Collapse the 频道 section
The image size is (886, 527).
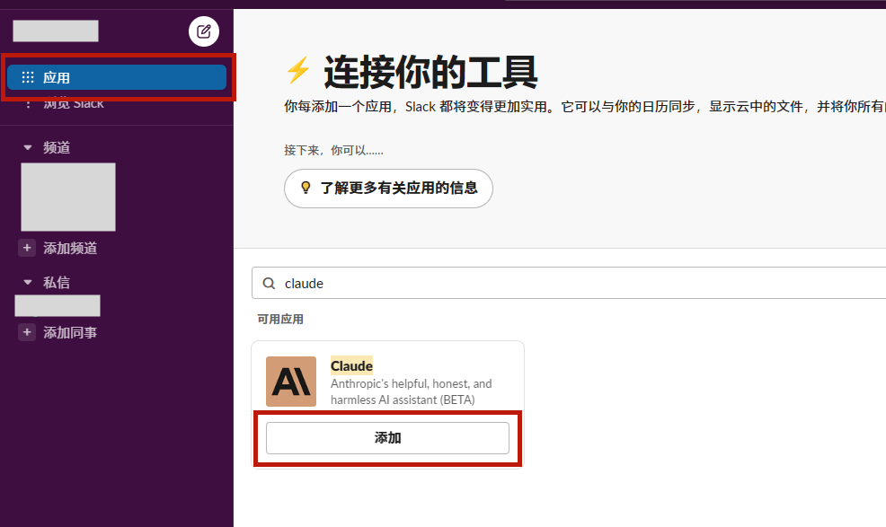pos(25,147)
